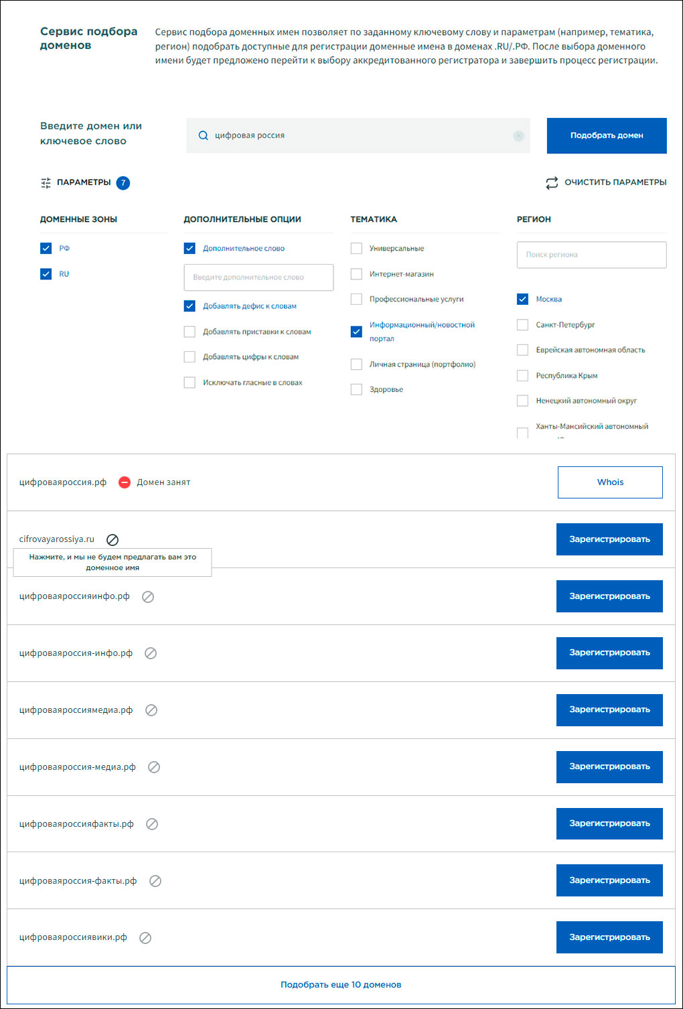
Task: Register the cifrovayarossiya.ru domain
Action: pyautogui.click(x=609, y=539)
